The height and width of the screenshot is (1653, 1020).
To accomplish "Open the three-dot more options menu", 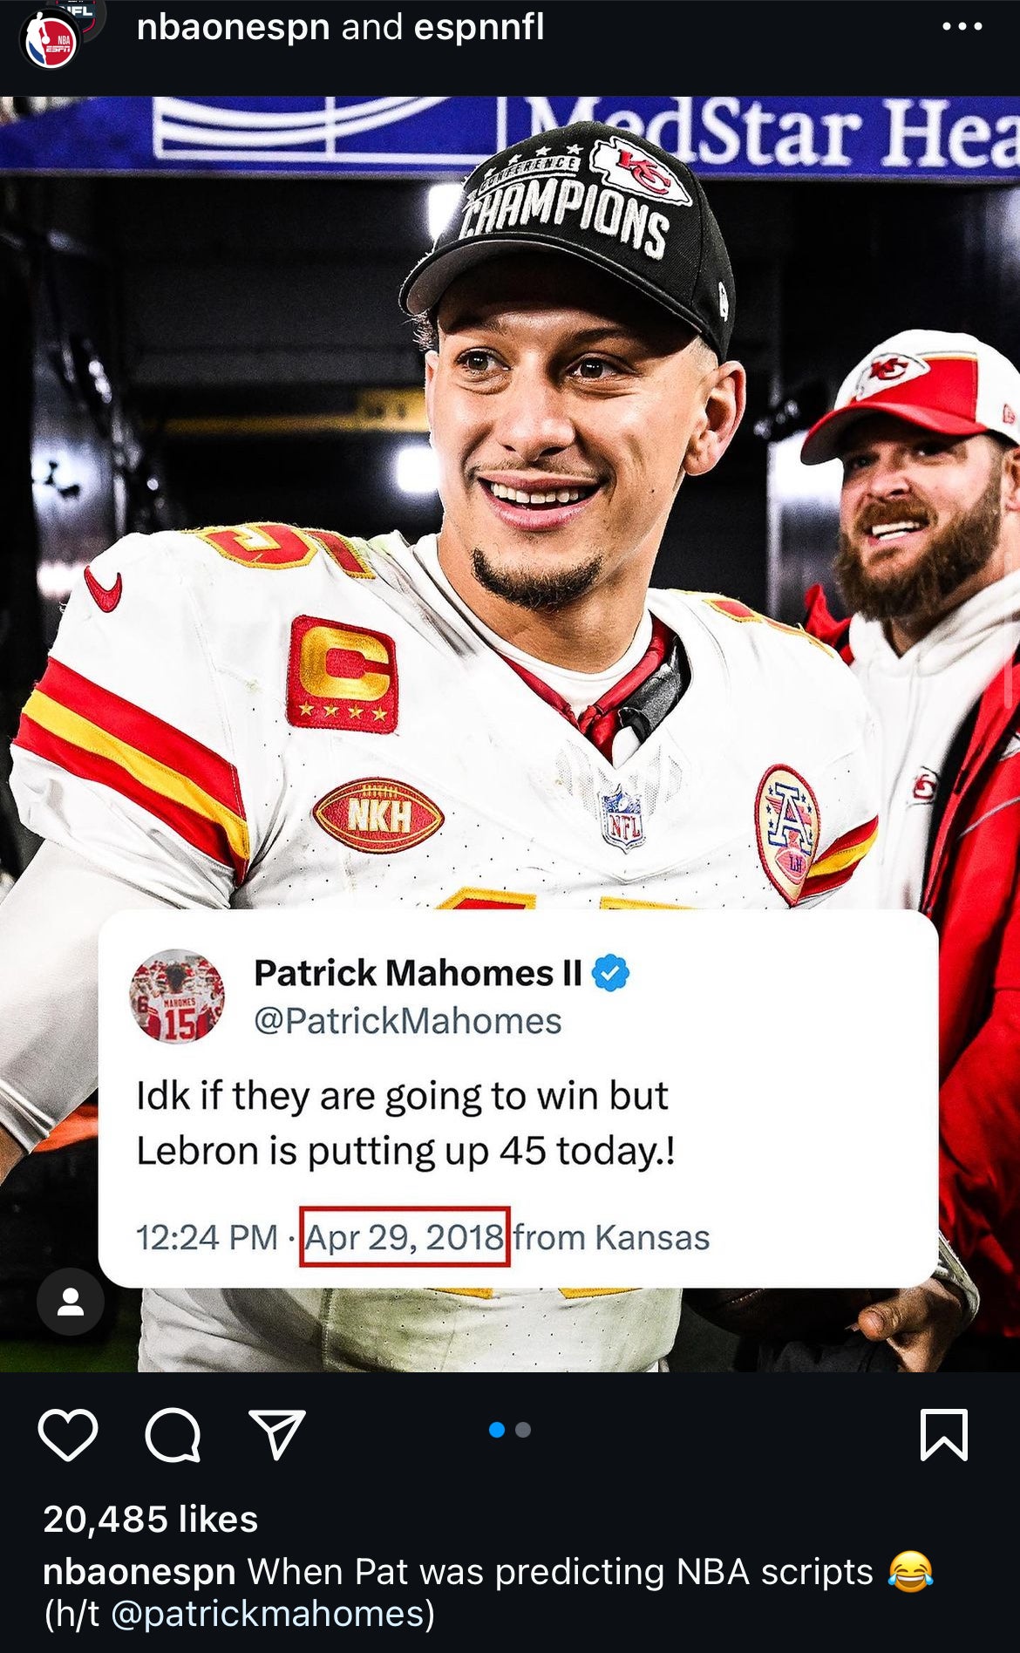I will (962, 27).
